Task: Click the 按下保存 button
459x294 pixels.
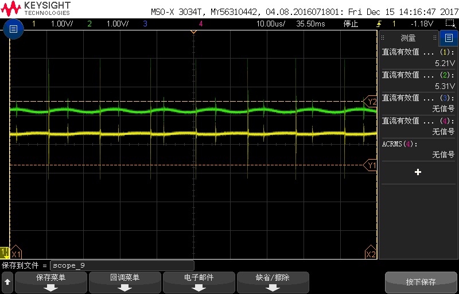Action: [421, 283]
